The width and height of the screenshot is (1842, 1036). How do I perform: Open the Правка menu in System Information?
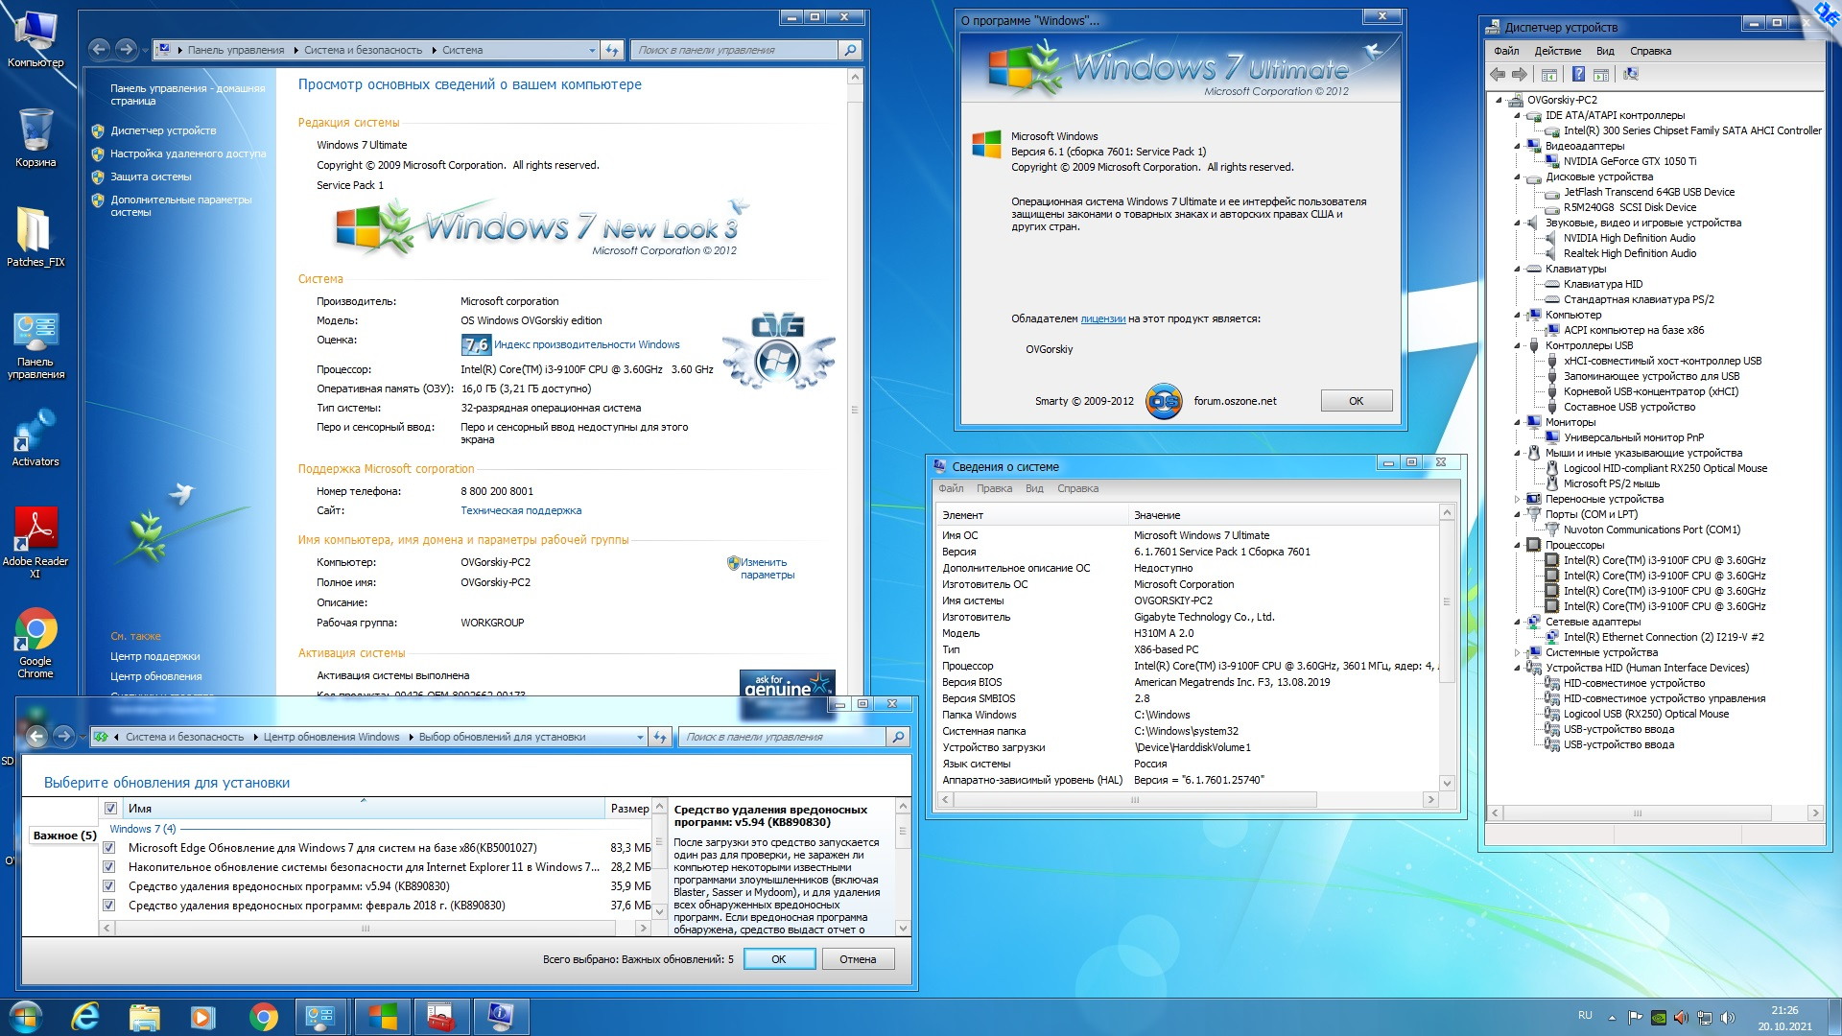click(x=994, y=488)
